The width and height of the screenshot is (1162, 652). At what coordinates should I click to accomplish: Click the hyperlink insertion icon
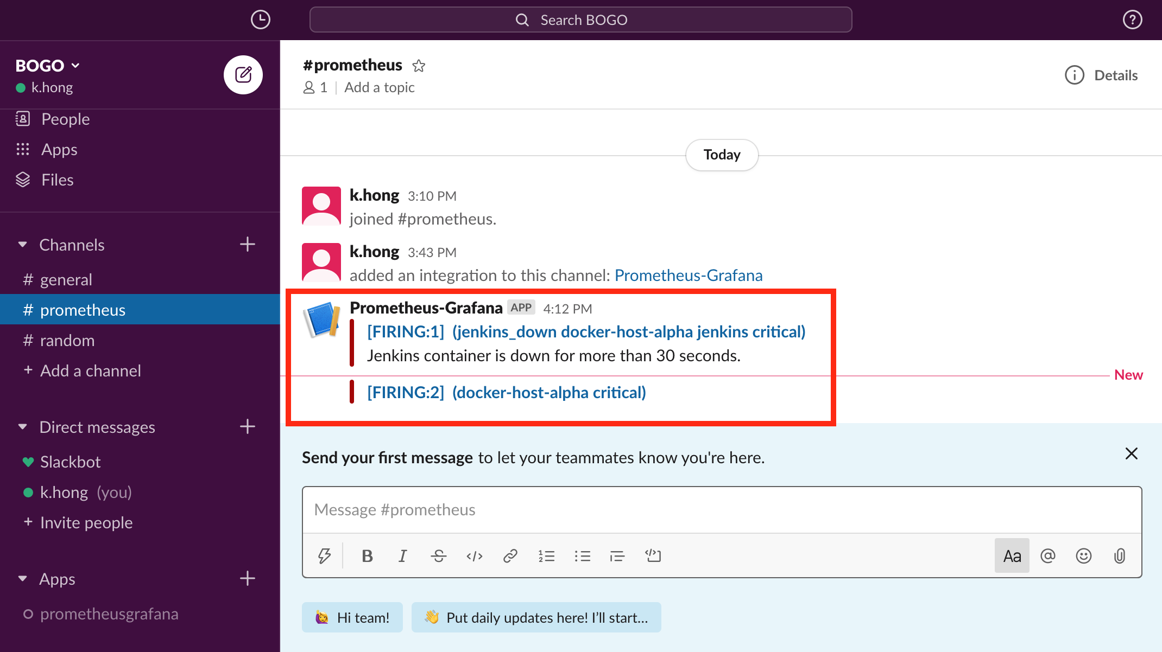pyautogui.click(x=509, y=555)
